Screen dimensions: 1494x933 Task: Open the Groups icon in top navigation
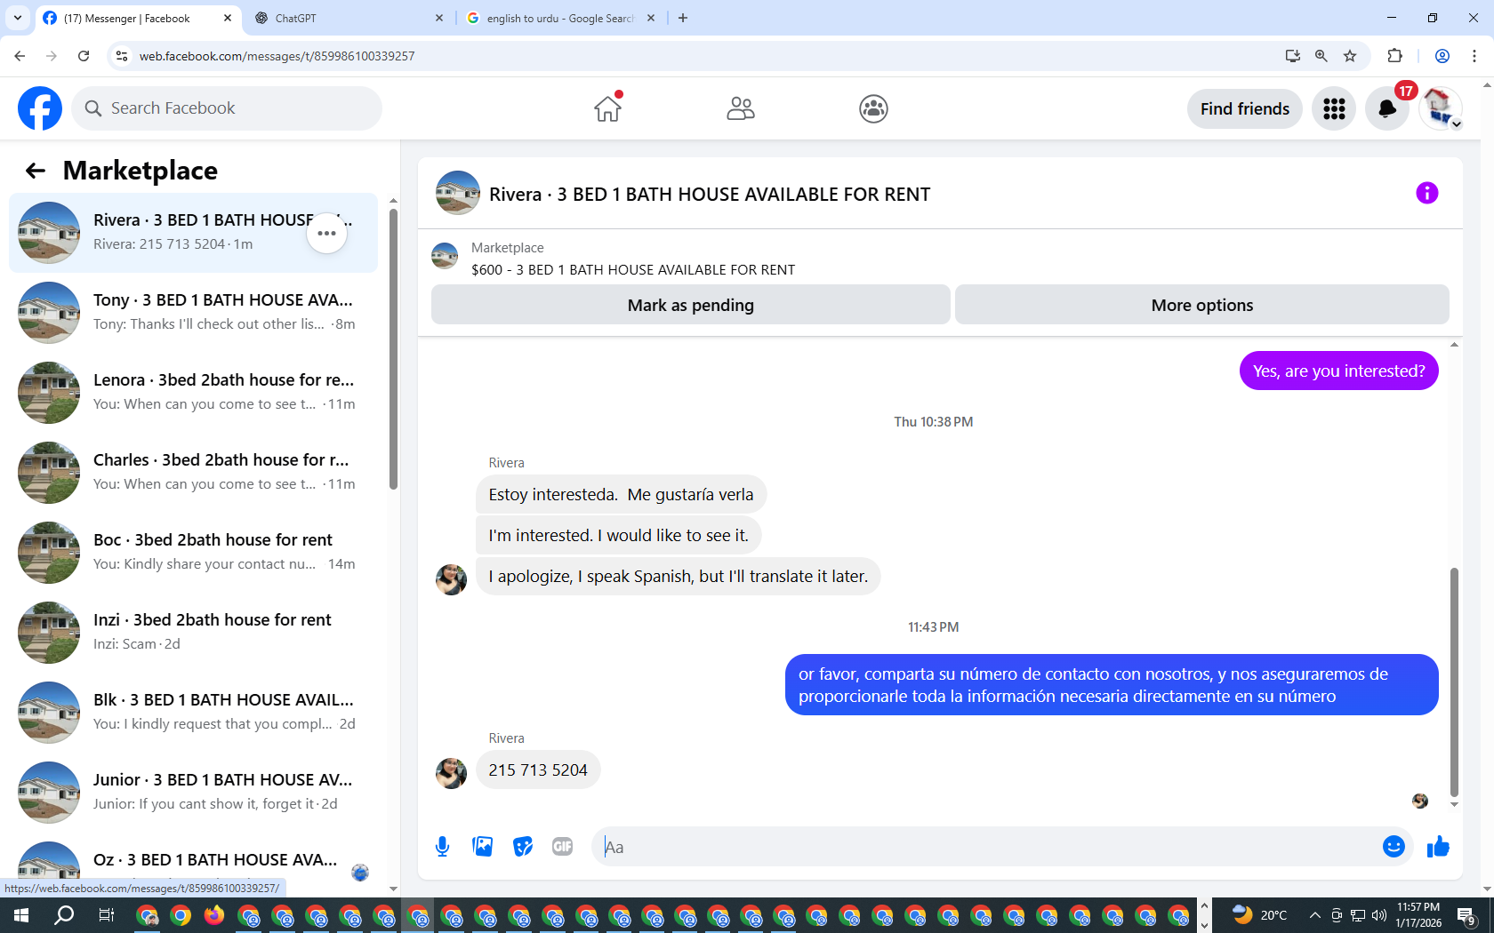pos(873,108)
